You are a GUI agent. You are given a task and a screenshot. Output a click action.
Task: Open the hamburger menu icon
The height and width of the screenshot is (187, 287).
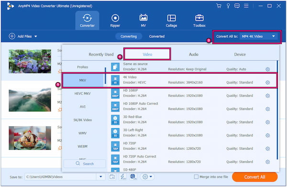pos(246,6)
